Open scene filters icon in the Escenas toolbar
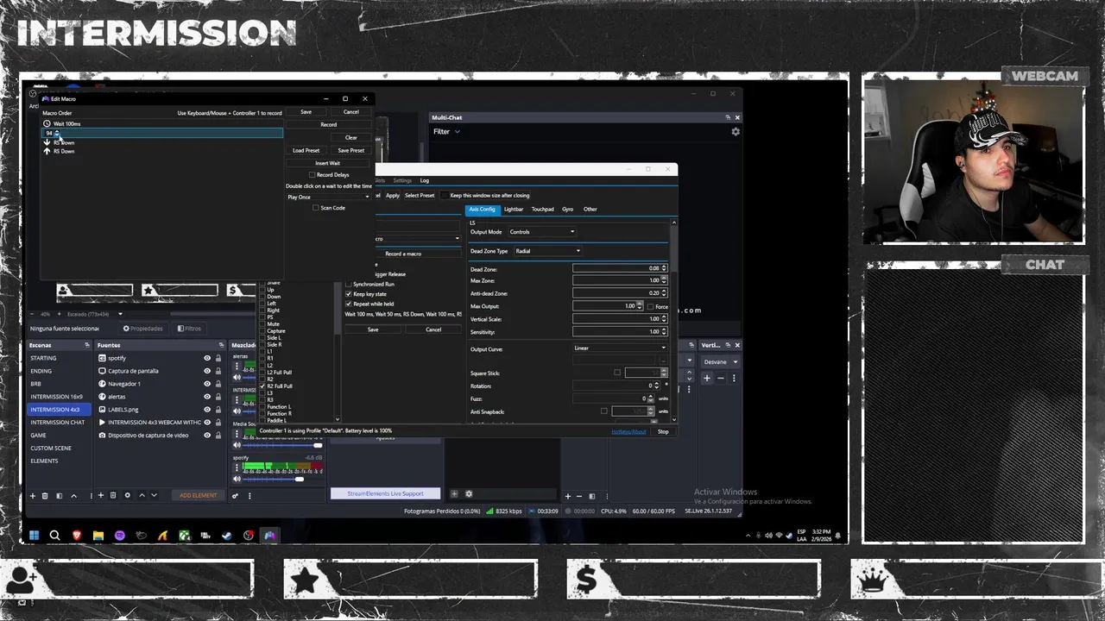The height and width of the screenshot is (621, 1105). [59, 495]
